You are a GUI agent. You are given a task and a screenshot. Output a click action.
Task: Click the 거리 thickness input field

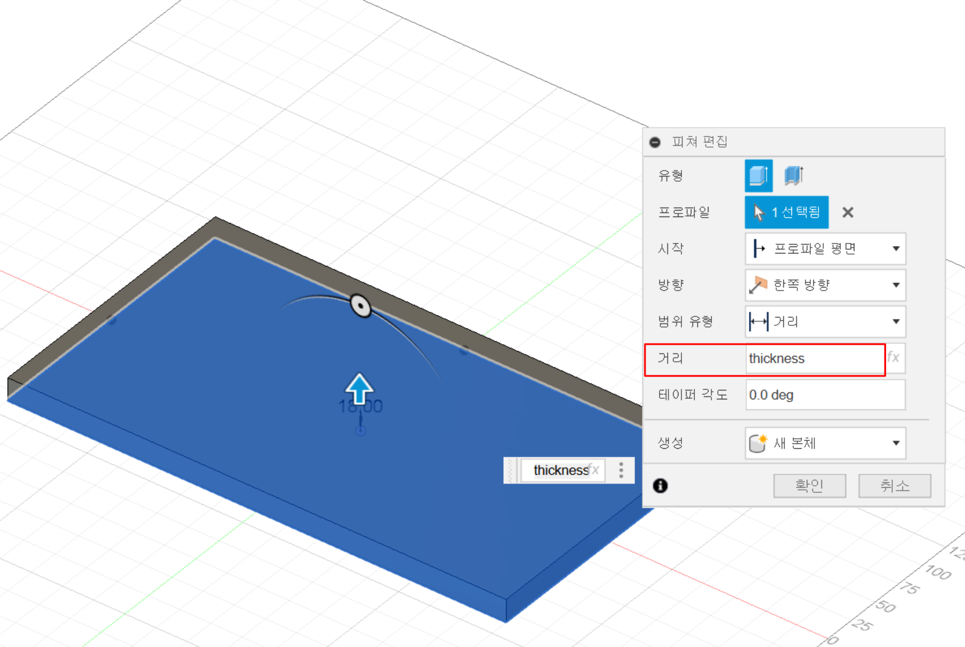tap(815, 358)
